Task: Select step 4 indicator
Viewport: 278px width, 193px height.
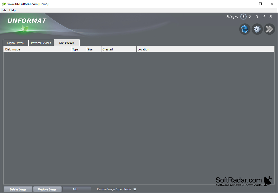Action: tap(264, 17)
